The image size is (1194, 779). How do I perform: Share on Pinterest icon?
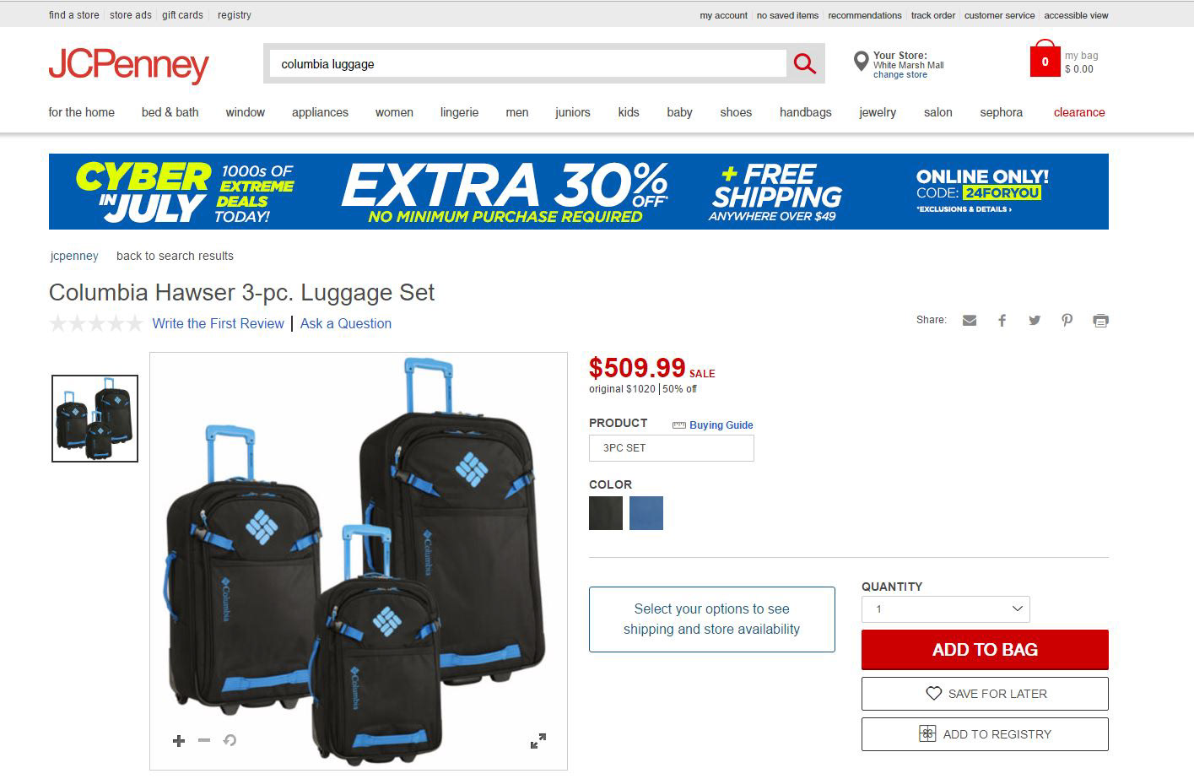[x=1067, y=321]
